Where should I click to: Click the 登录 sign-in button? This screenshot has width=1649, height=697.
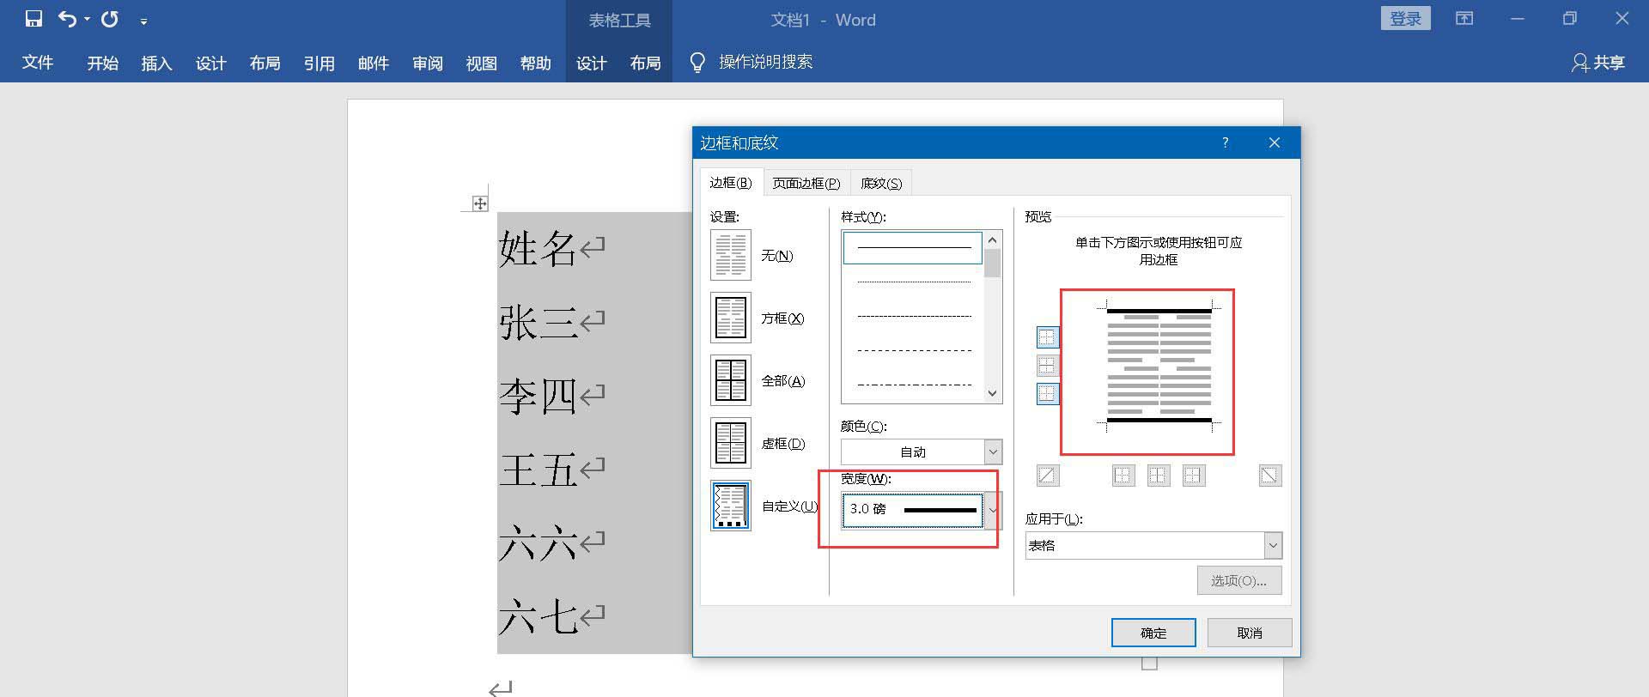[x=1405, y=19]
